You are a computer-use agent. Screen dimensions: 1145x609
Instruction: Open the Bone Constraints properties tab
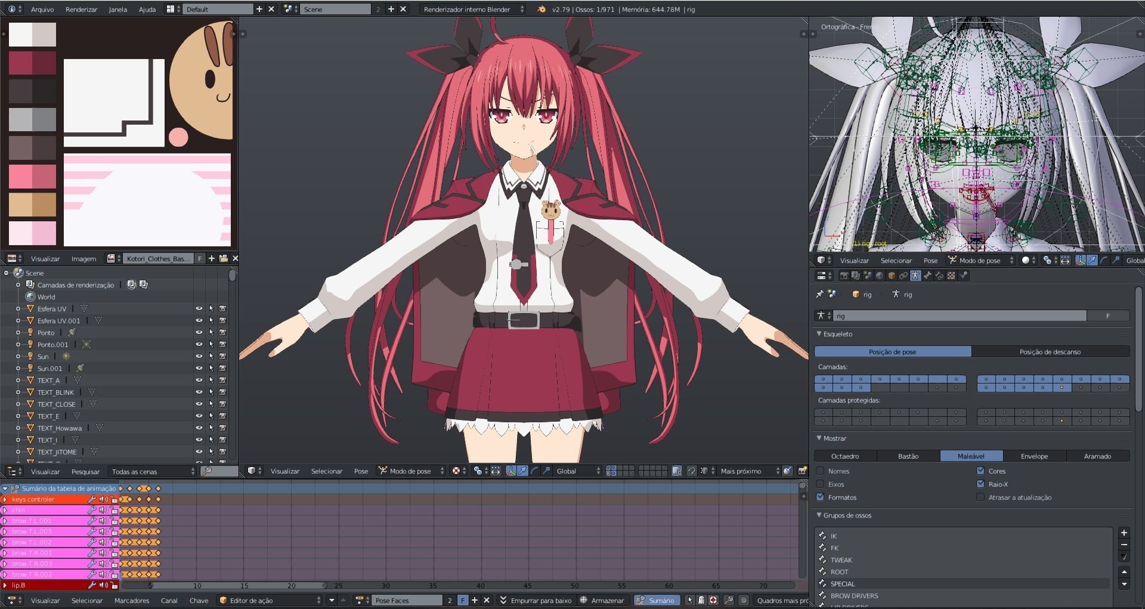939,276
